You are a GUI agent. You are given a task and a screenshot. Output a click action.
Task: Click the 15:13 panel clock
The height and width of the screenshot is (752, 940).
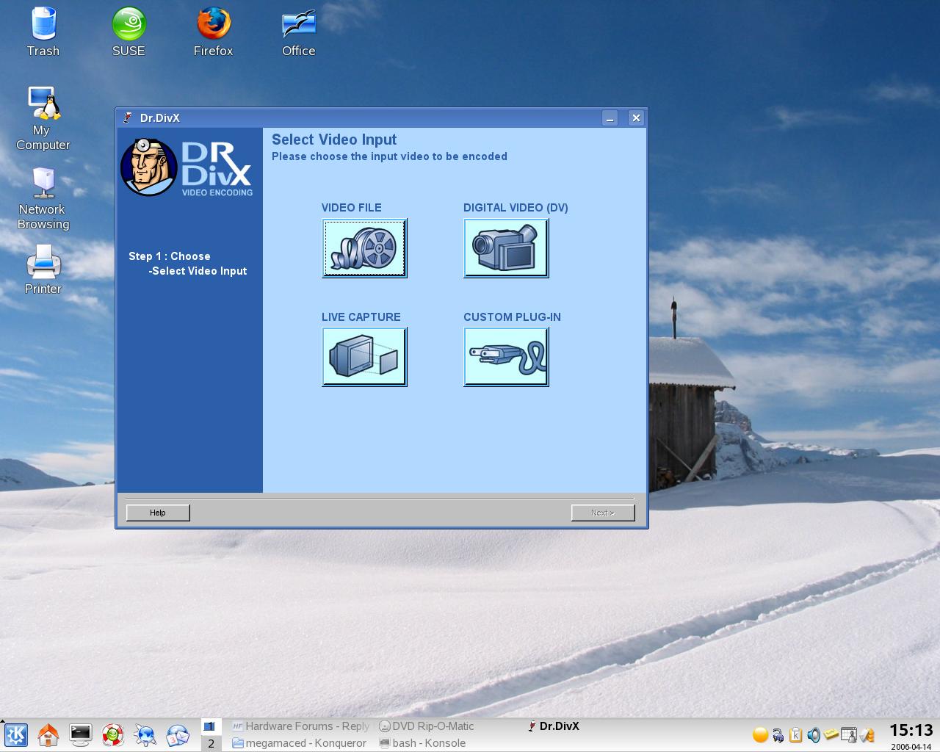coord(911,730)
